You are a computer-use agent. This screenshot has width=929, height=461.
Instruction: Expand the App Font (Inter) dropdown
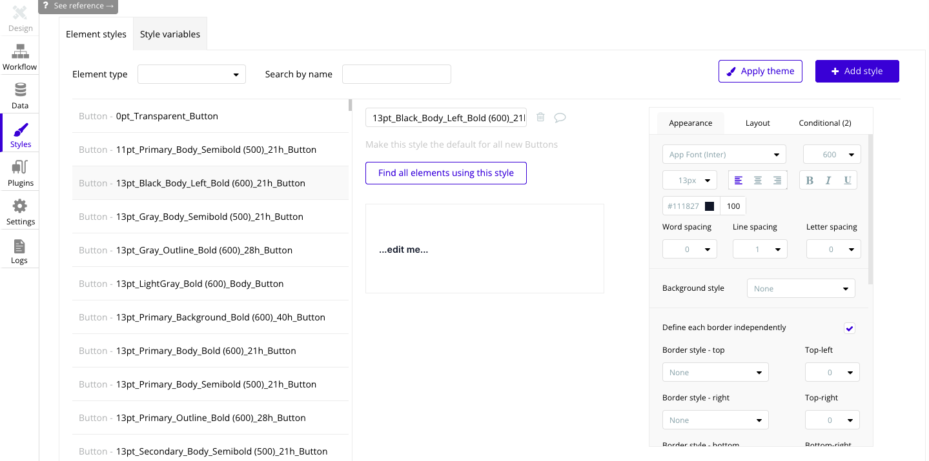[x=724, y=155]
